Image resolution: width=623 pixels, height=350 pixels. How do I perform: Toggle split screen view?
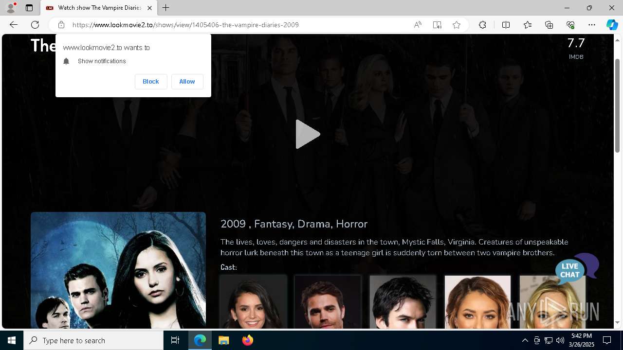coord(506,25)
